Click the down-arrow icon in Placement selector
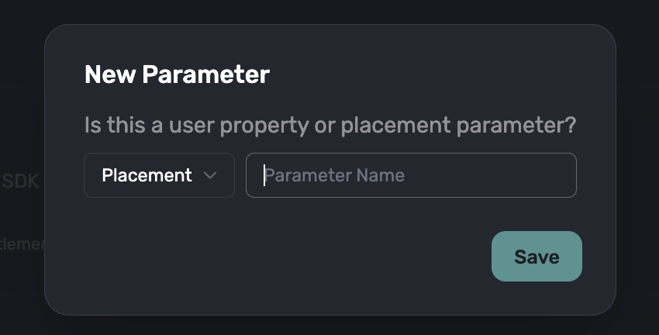The height and width of the screenshot is (335, 659). pos(209,175)
